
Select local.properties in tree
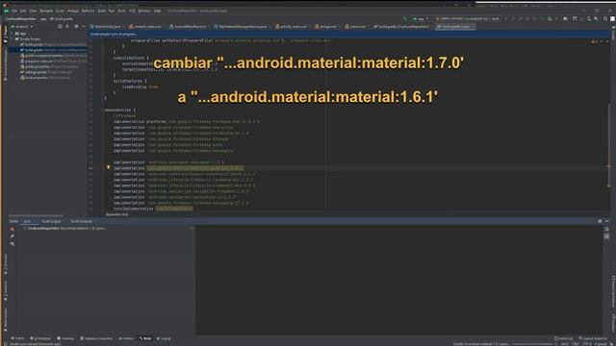[45, 78]
